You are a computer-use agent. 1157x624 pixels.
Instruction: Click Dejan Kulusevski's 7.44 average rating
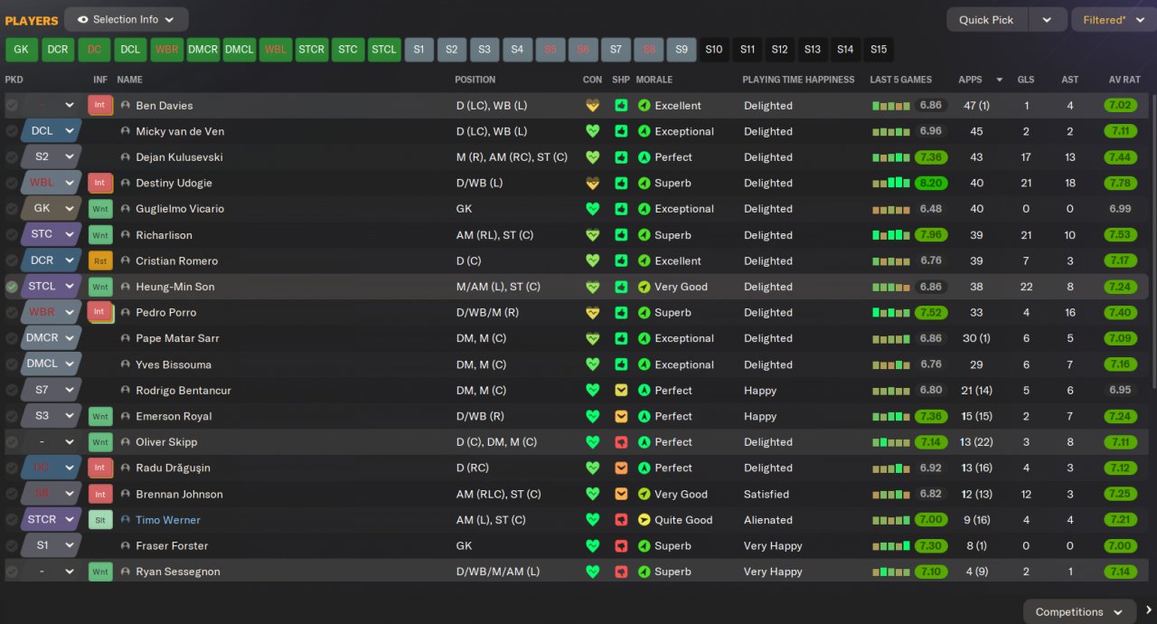point(1120,157)
